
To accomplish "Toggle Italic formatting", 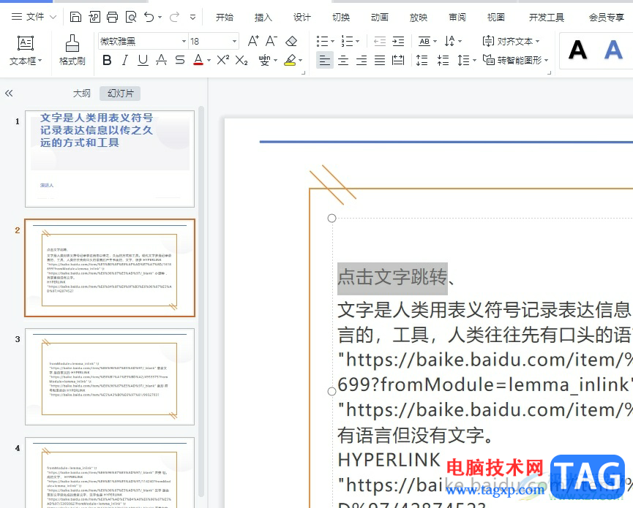I will 125,60.
